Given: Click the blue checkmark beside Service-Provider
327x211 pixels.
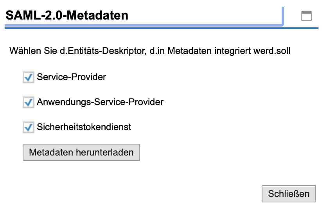Looking at the screenshot, I should (29, 77).
